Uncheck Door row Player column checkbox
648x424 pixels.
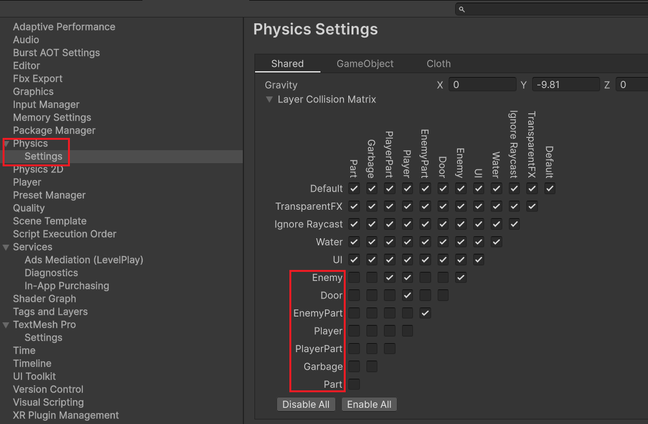[407, 295]
